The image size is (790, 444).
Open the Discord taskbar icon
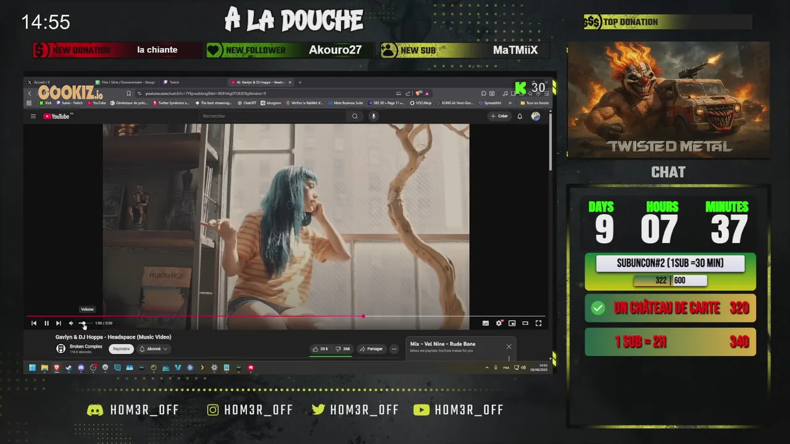coord(81,368)
